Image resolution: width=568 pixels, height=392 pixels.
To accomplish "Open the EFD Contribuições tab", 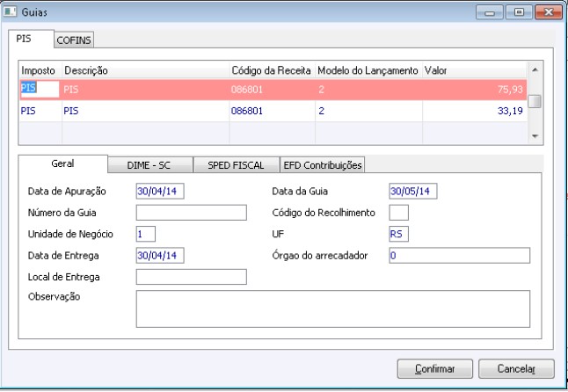I will (323, 165).
